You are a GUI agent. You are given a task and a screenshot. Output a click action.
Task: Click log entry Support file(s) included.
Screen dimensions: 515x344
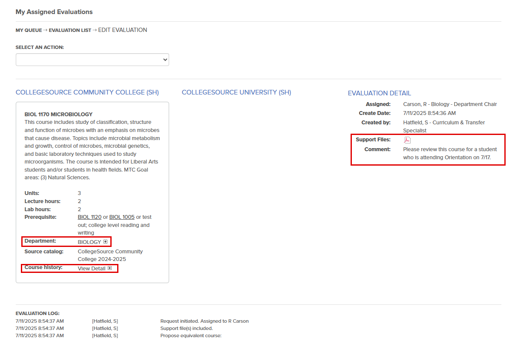pyautogui.click(x=187, y=328)
